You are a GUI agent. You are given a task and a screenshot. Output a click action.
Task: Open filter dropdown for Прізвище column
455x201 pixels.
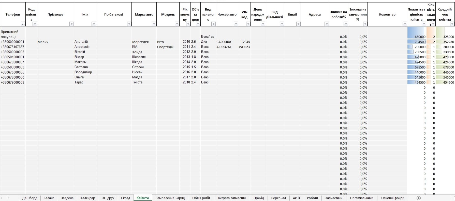coord(71,24)
